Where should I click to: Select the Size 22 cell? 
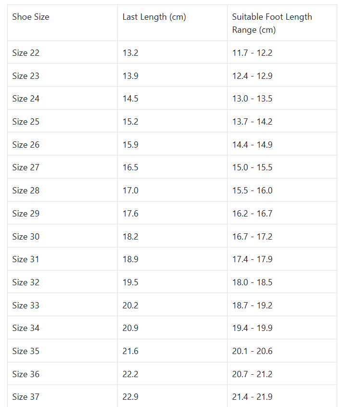click(26, 53)
